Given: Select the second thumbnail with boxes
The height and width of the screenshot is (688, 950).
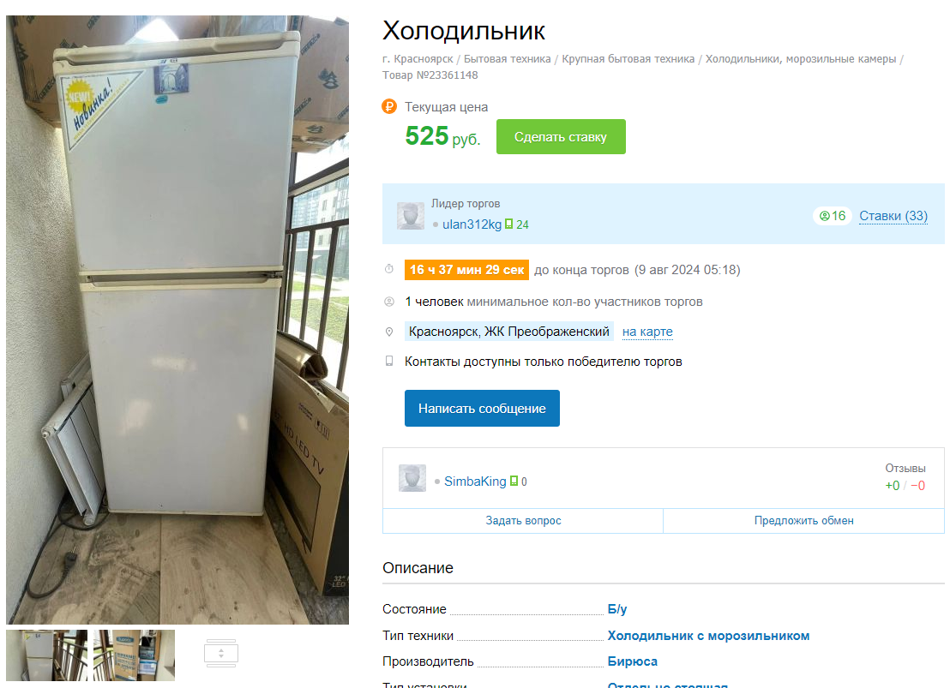Looking at the screenshot, I should tap(134, 655).
